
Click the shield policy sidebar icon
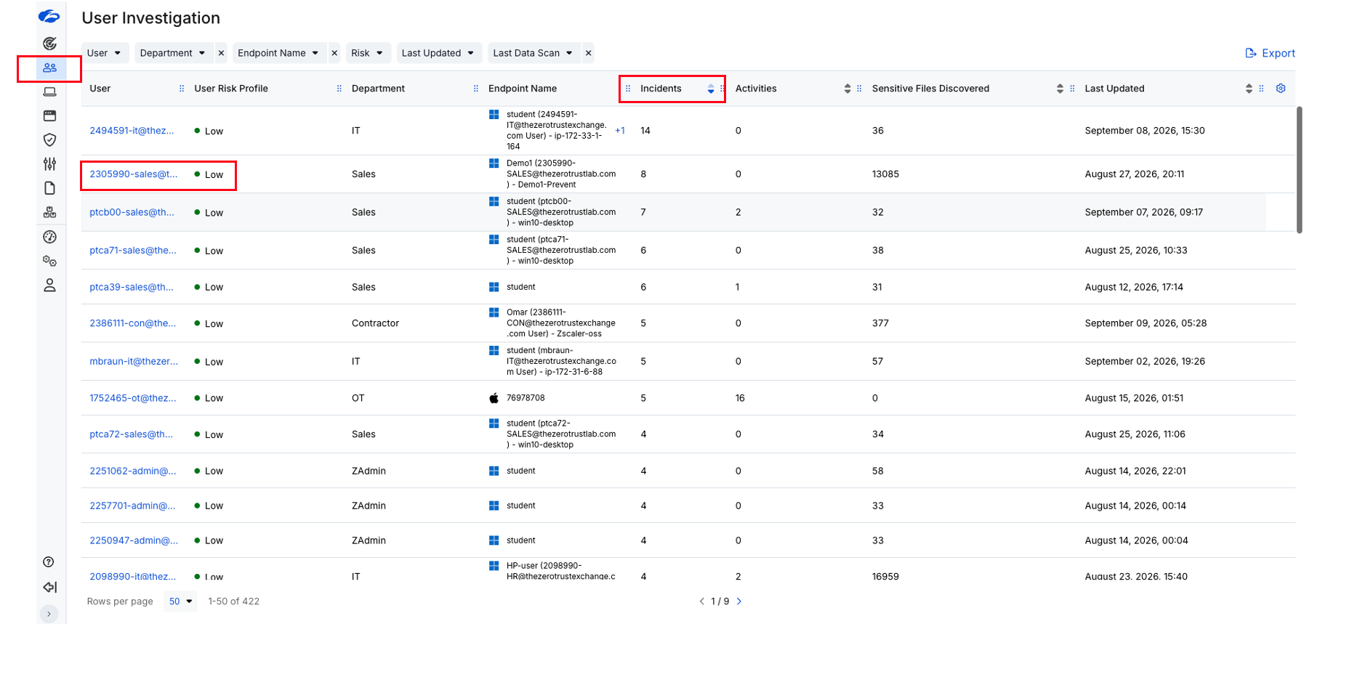pos(49,139)
